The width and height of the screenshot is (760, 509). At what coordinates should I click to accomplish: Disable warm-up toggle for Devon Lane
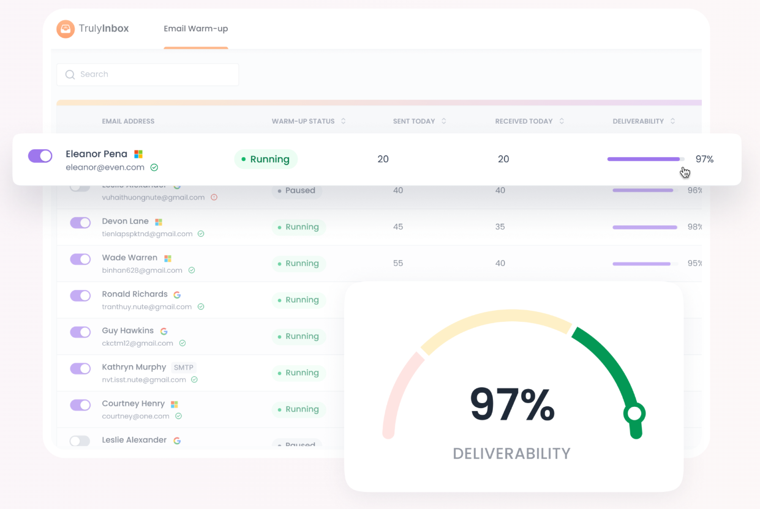80,223
